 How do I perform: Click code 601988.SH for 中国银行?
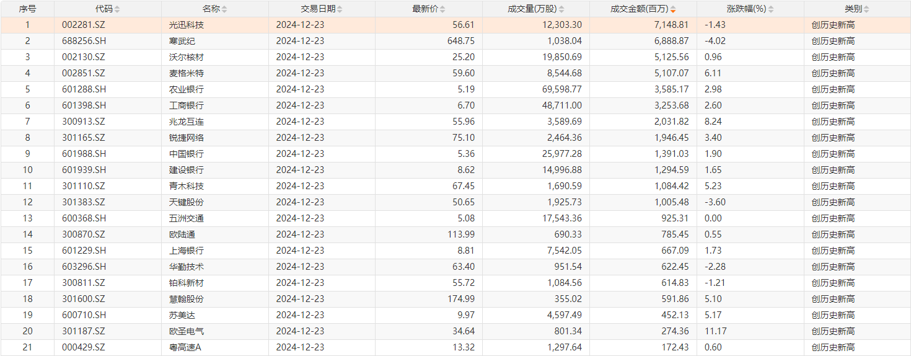(84, 154)
